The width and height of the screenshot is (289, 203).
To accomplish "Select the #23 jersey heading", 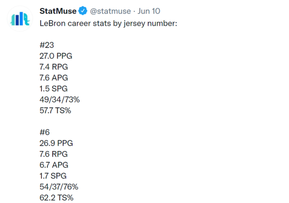I will tap(47, 45).
